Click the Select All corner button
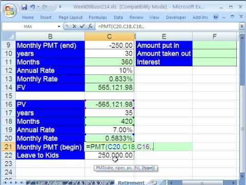This screenshot has height=185, width=246. [9, 36]
